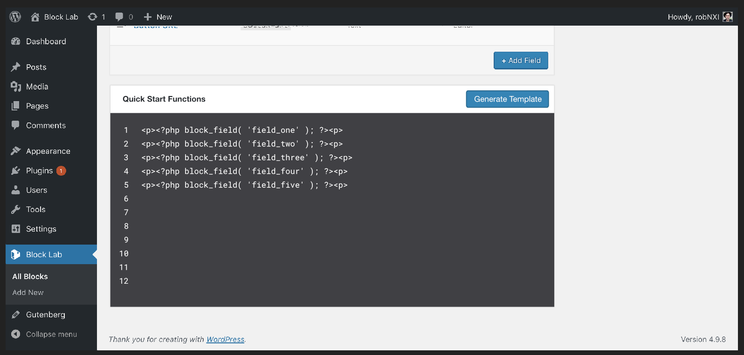This screenshot has width=744, height=355.
Task: Select the Dashboard gauge icon
Action: (15, 41)
